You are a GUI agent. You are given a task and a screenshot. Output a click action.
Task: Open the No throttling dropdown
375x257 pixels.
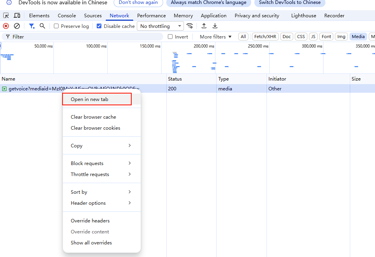160,26
